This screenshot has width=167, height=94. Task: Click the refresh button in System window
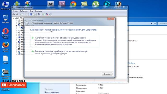point(155,23)
